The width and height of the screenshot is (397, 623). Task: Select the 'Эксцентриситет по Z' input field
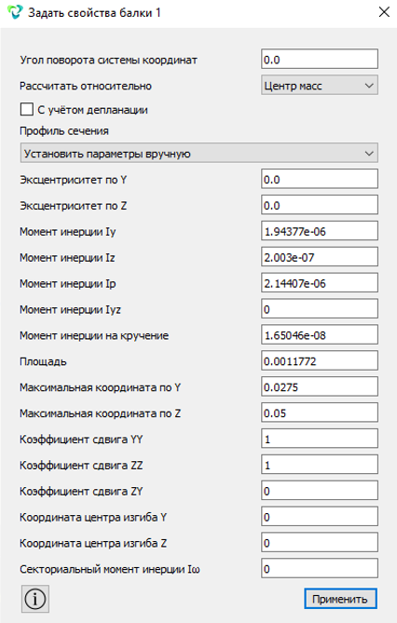point(320,205)
